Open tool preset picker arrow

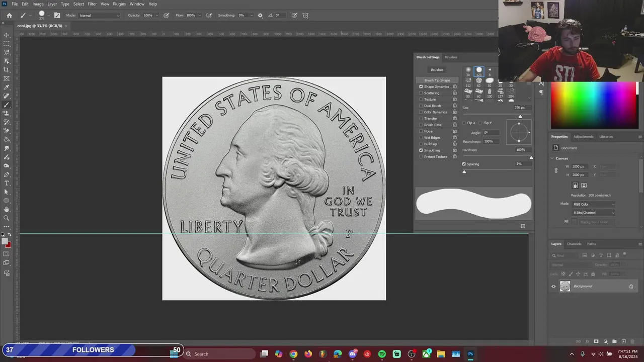[30, 16]
